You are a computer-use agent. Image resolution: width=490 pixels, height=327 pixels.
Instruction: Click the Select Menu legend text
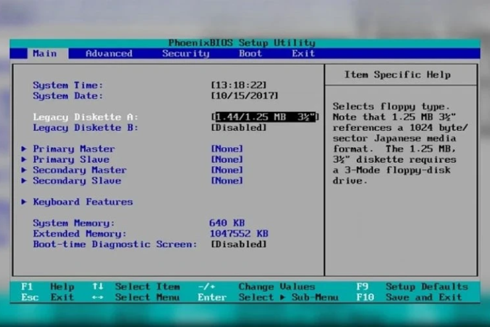click(x=147, y=297)
